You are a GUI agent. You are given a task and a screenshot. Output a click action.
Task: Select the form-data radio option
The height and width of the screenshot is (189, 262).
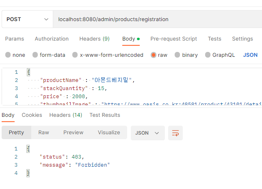(x=49, y=55)
